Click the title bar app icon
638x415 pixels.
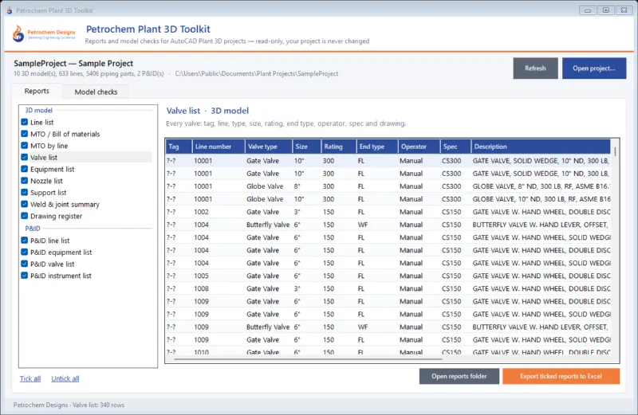pyautogui.click(x=9, y=10)
